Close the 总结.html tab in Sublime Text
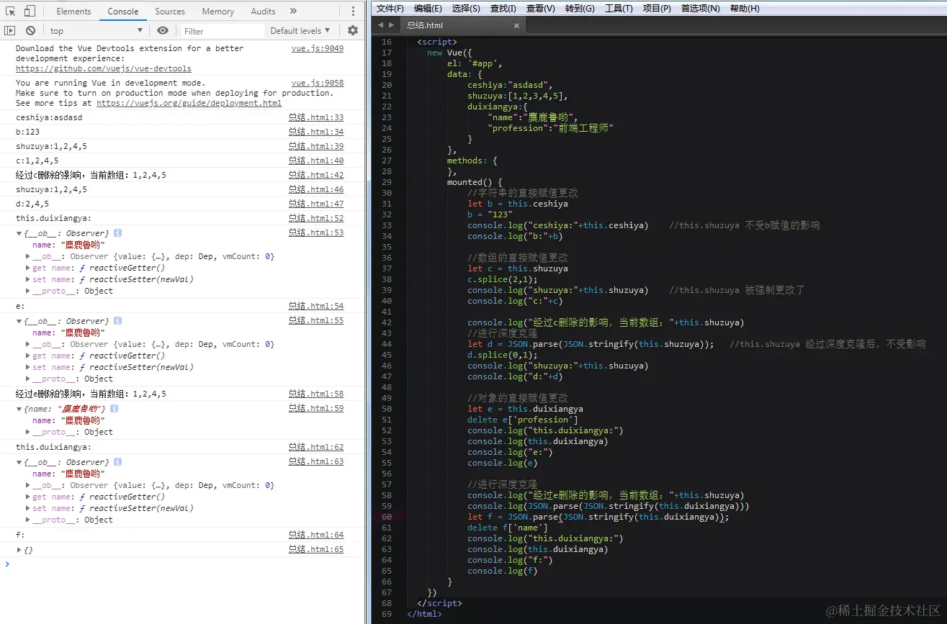 pyautogui.click(x=516, y=25)
